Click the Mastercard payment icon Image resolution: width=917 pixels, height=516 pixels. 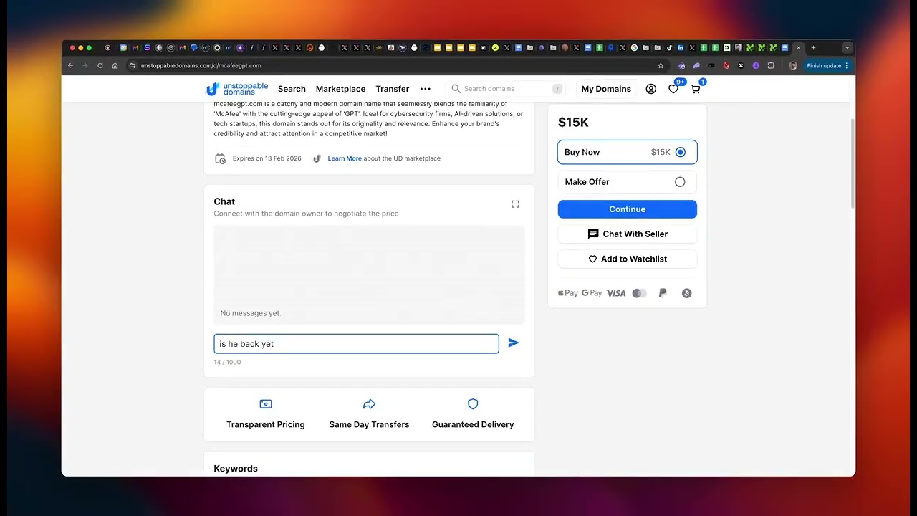tap(640, 293)
